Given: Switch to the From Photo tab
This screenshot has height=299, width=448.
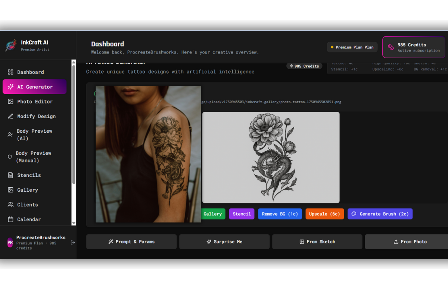Looking at the screenshot, I should 410,241.
